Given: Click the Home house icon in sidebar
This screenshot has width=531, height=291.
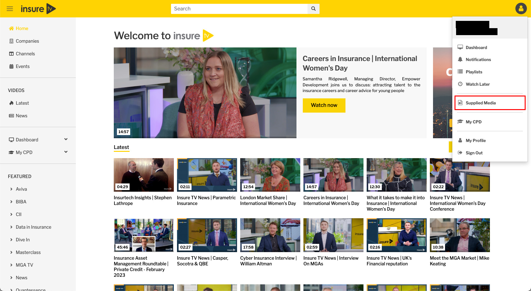Looking at the screenshot, I should [x=11, y=28].
